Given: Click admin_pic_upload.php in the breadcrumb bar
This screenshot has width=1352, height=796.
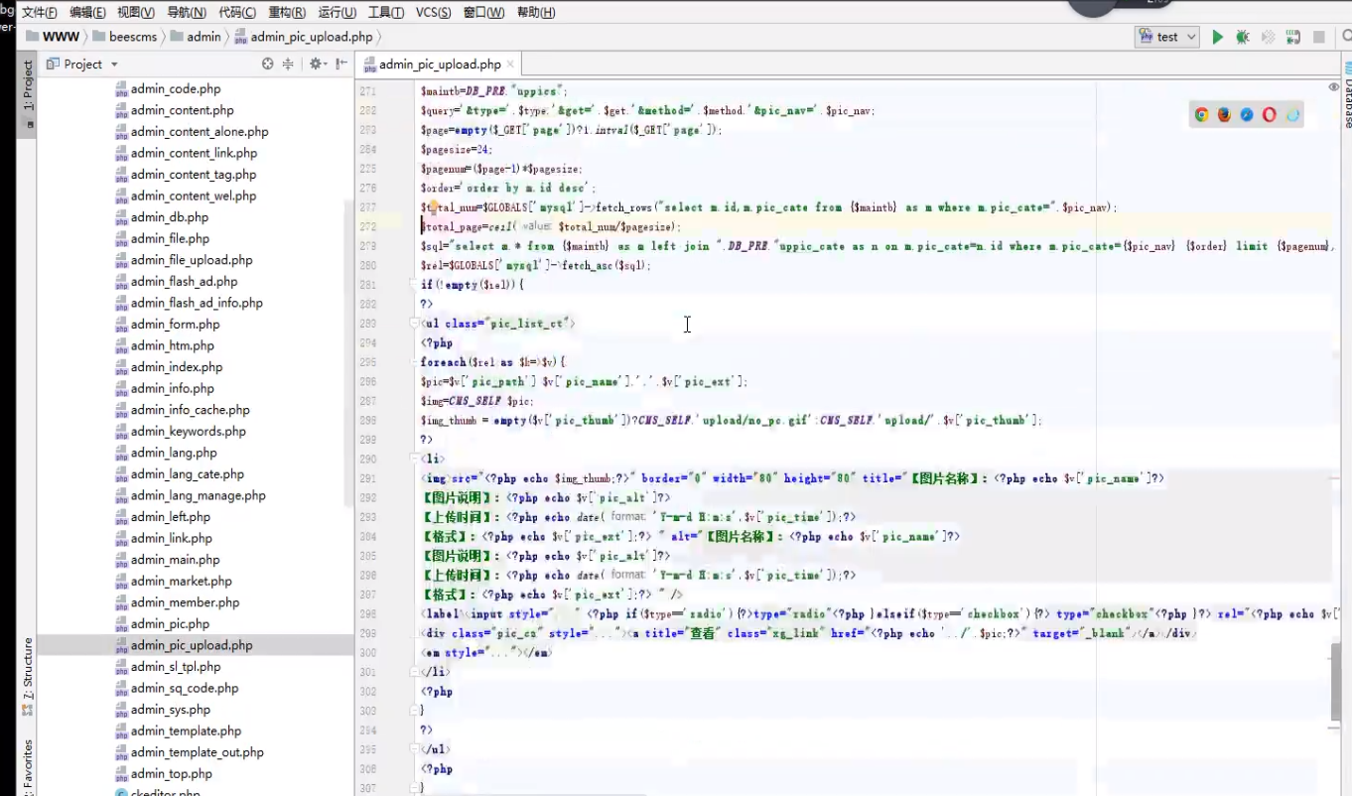Looking at the screenshot, I should 303,37.
